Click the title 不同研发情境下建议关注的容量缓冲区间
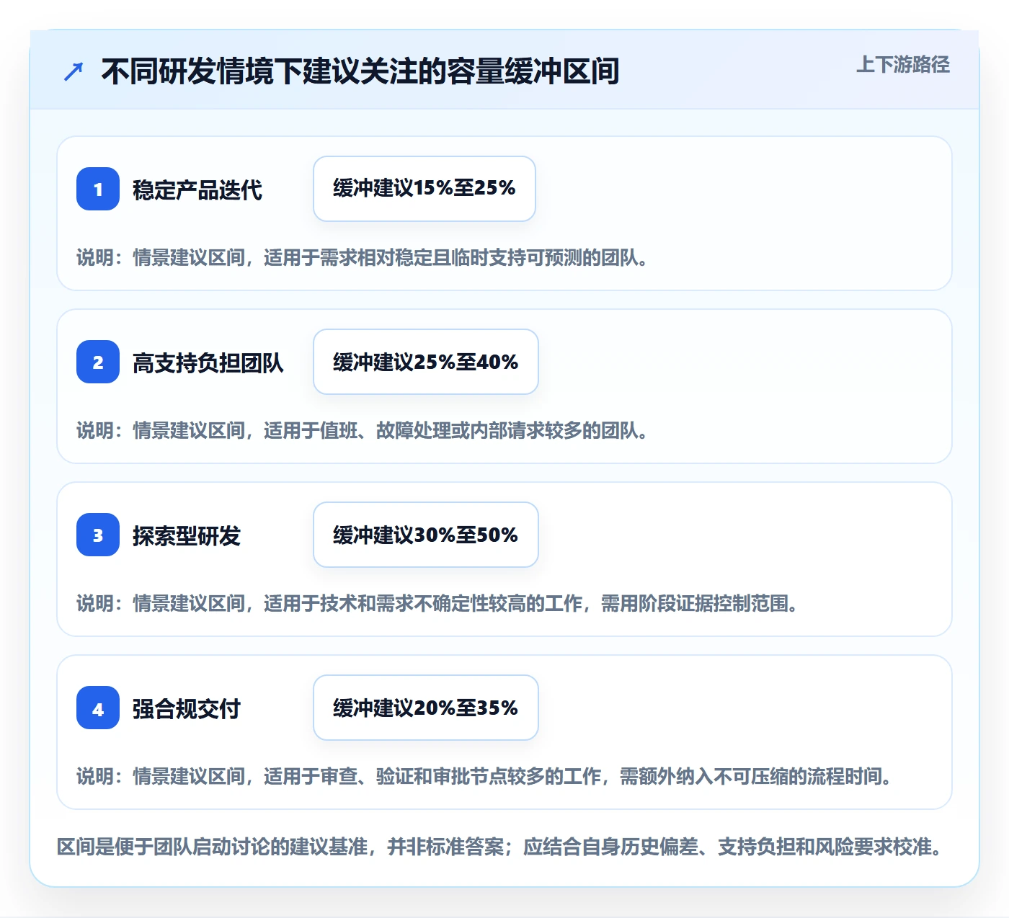The height and width of the screenshot is (918, 1009). tap(360, 71)
